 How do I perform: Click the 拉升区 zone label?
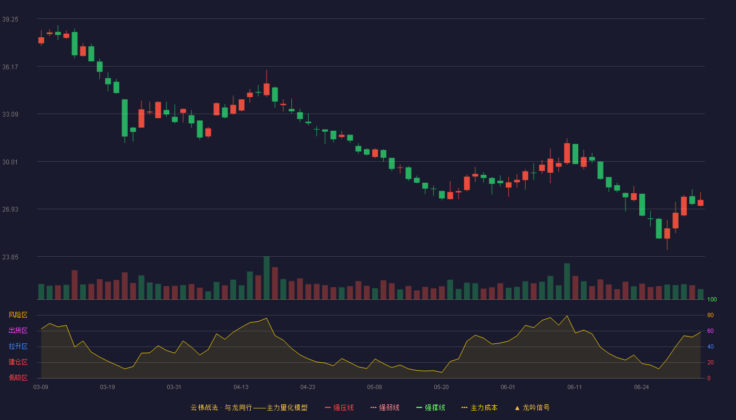[x=18, y=346]
